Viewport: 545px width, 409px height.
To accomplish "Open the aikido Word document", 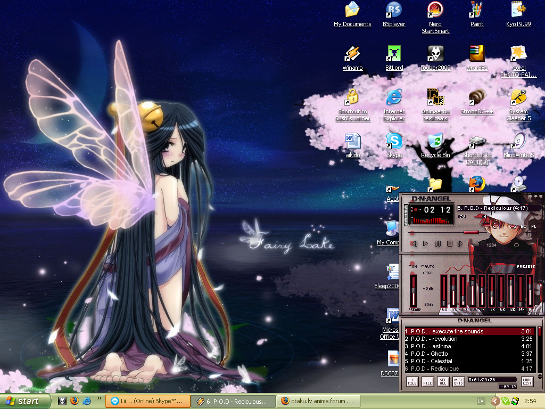I will [353, 146].
